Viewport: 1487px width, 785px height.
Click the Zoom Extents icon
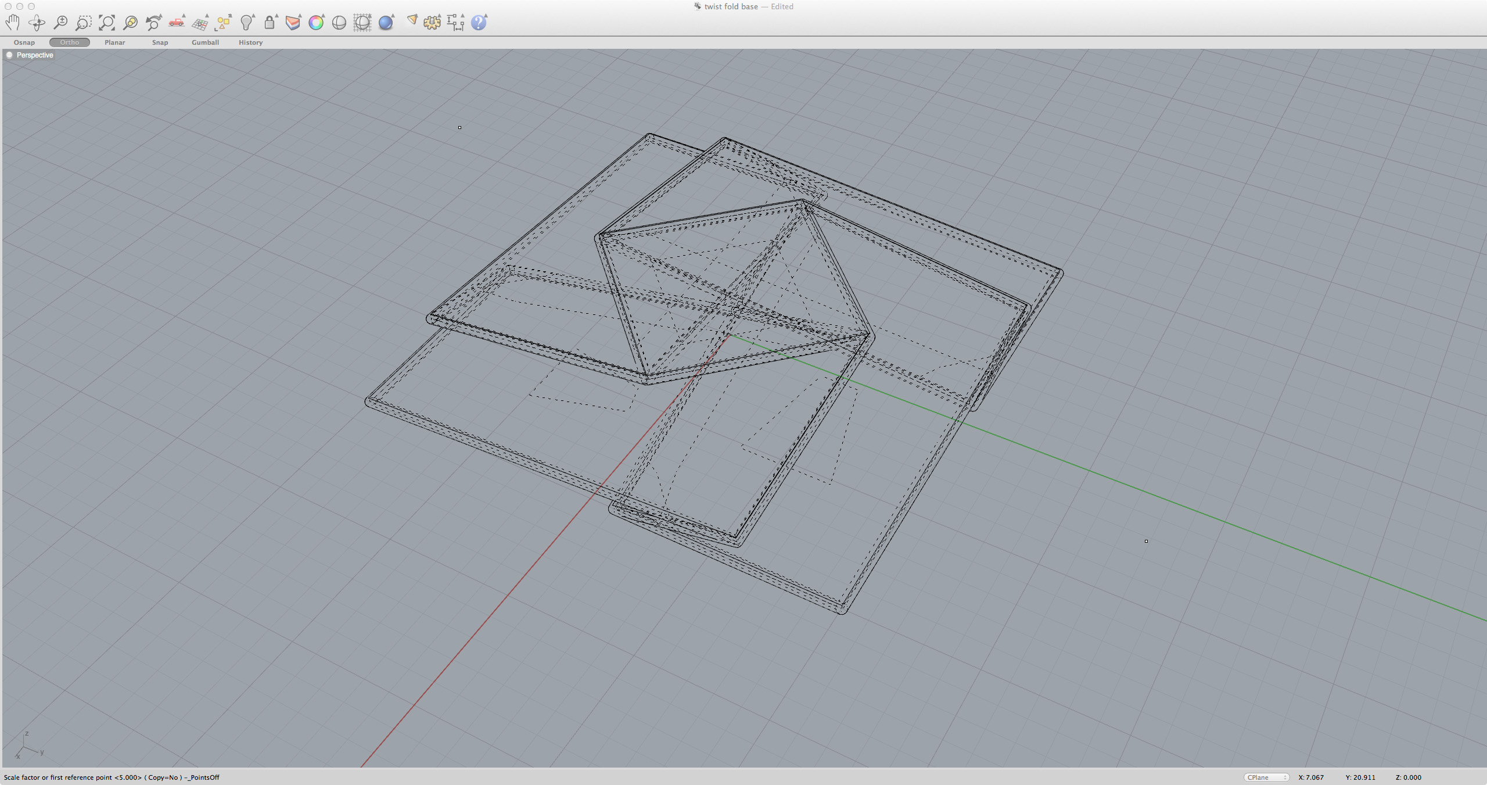click(x=107, y=23)
